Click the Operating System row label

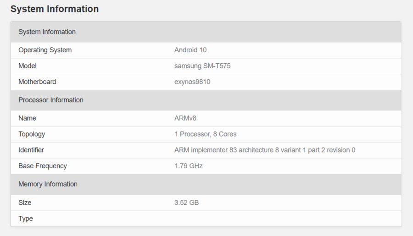pos(45,50)
